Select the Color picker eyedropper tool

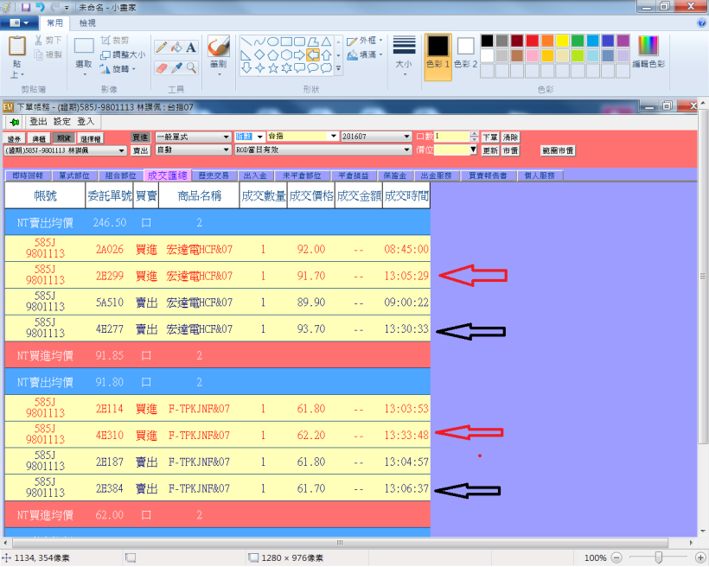click(176, 67)
